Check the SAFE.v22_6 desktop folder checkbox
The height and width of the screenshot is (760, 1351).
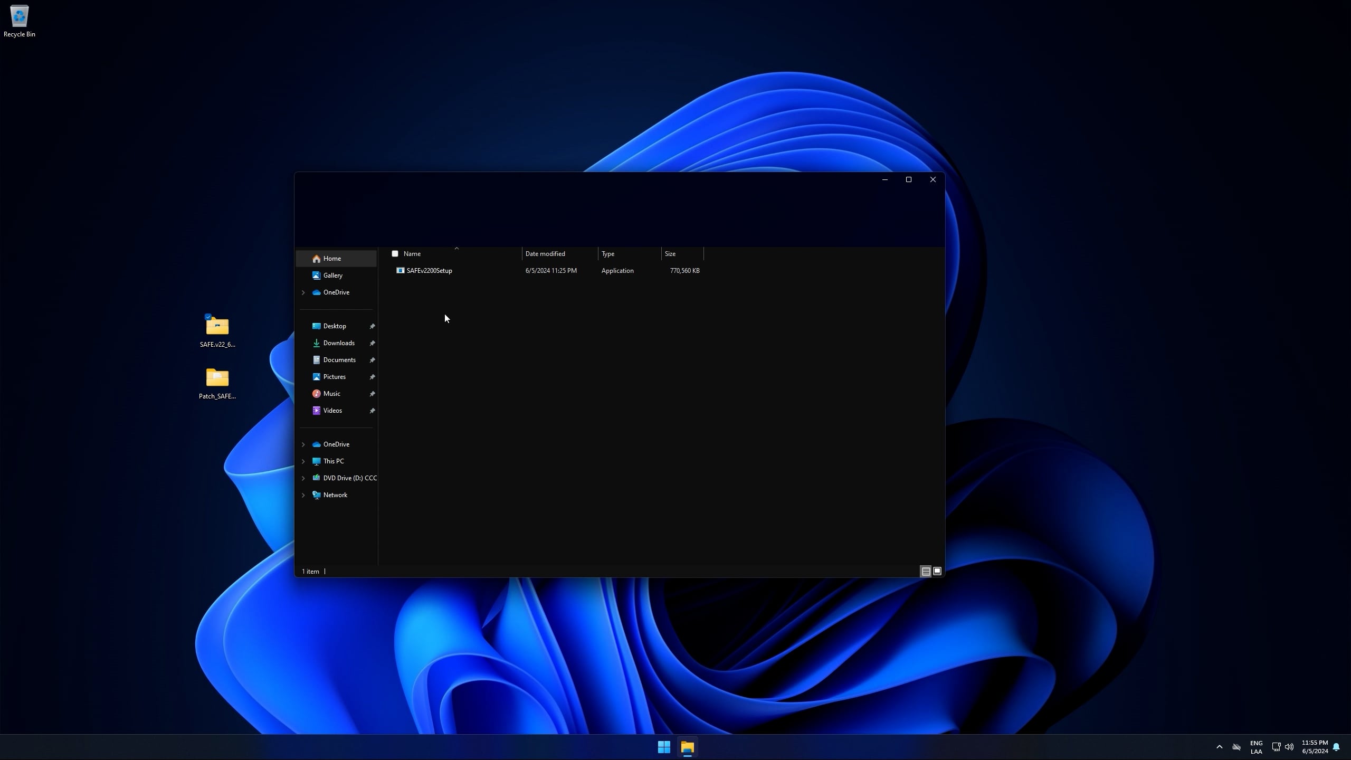[208, 317]
